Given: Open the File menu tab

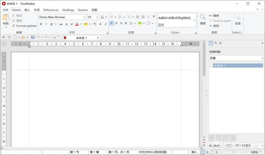Looking at the screenshot, I should click(5, 10).
